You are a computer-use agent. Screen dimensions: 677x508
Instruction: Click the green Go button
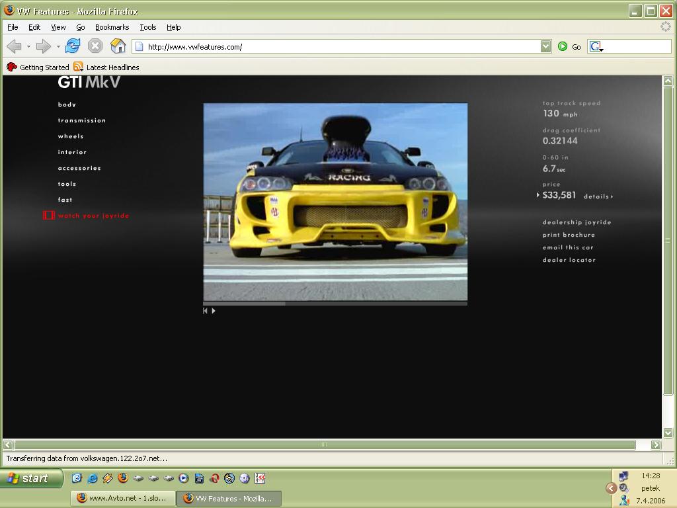click(x=569, y=47)
